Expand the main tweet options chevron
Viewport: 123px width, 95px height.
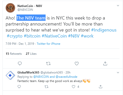[x=118, y=5]
